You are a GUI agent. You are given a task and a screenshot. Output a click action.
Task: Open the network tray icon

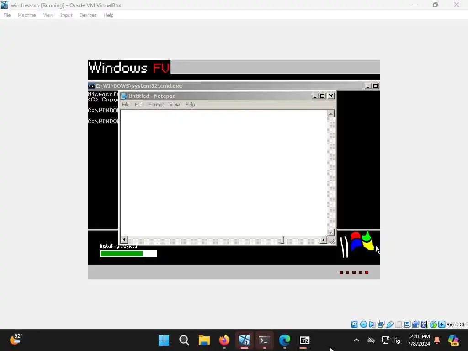click(385, 340)
